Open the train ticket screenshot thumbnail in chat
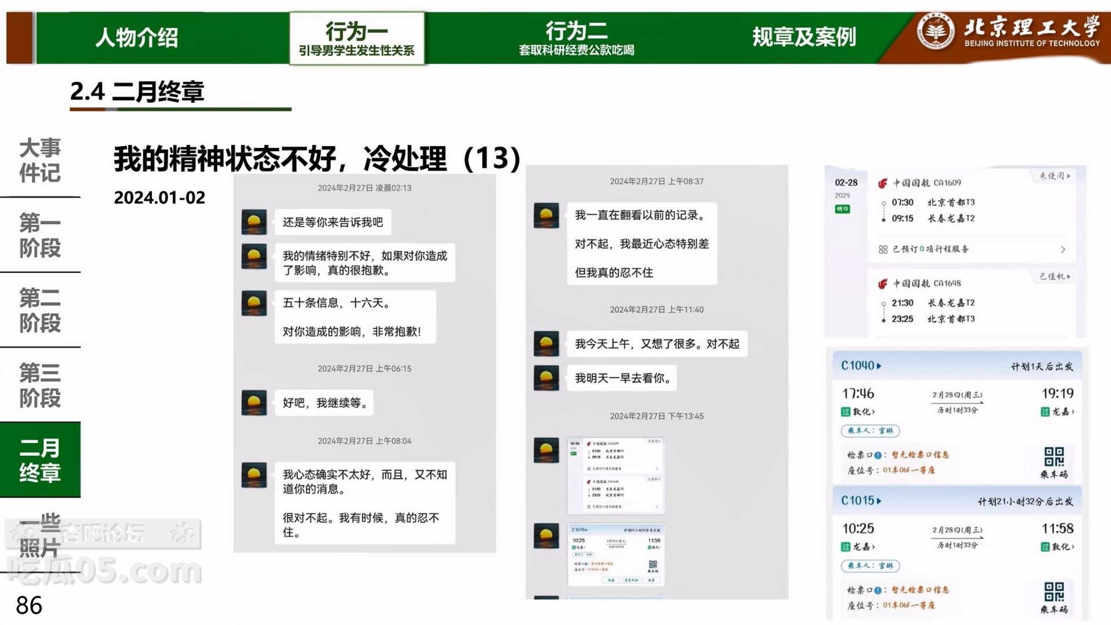The image size is (1111, 625). pyautogui.click(x=615, y=555)
